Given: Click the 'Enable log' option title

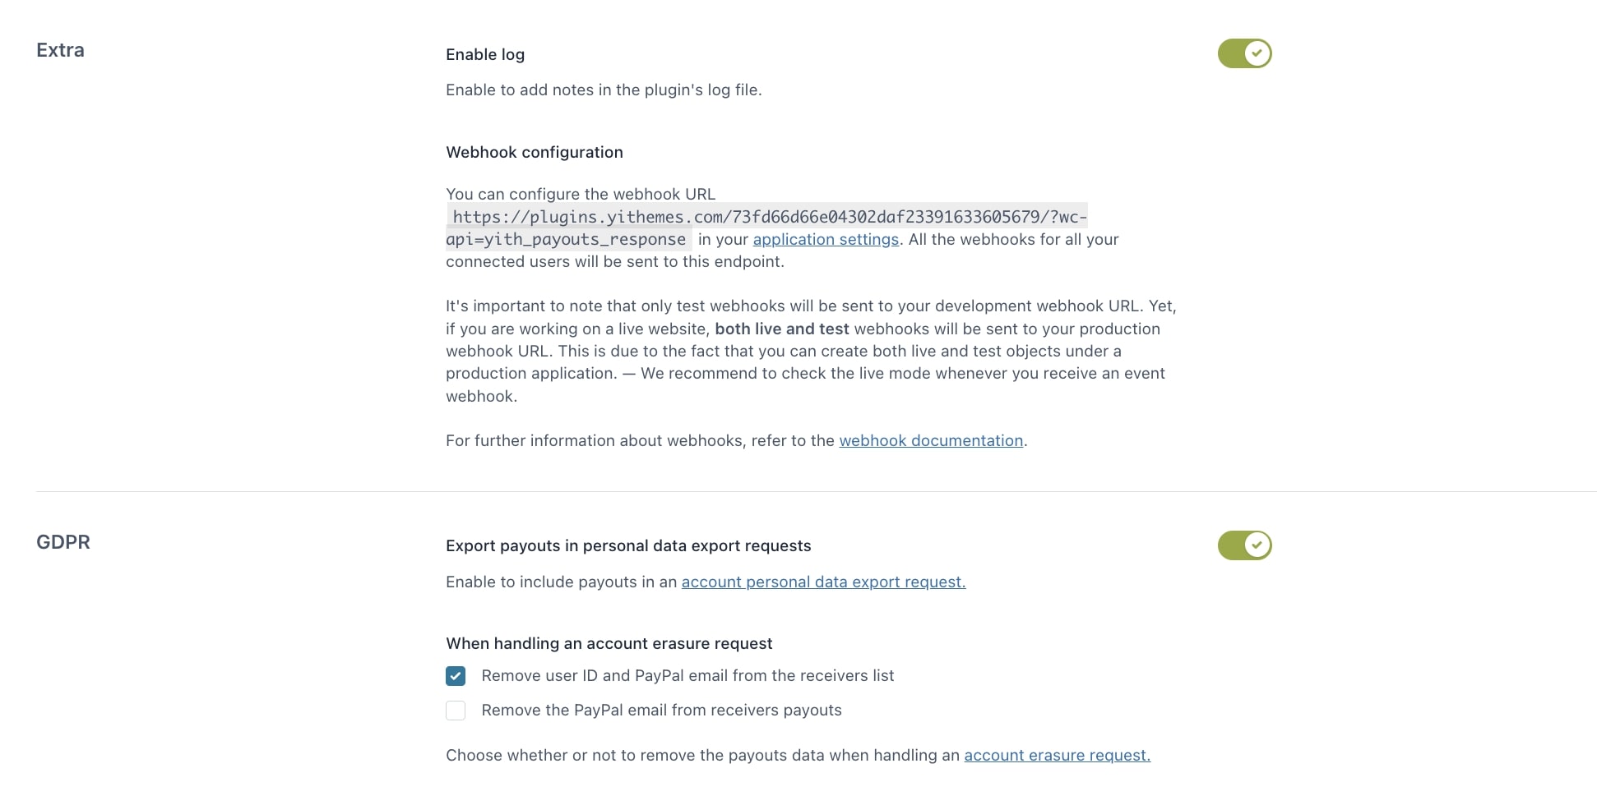Looking at the screenshot, I should pos(485,55).
